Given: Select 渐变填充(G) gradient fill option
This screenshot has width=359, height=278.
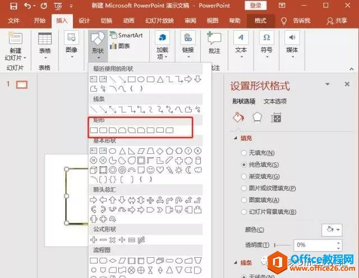Looking at the screenshot, I should point(260,176).
